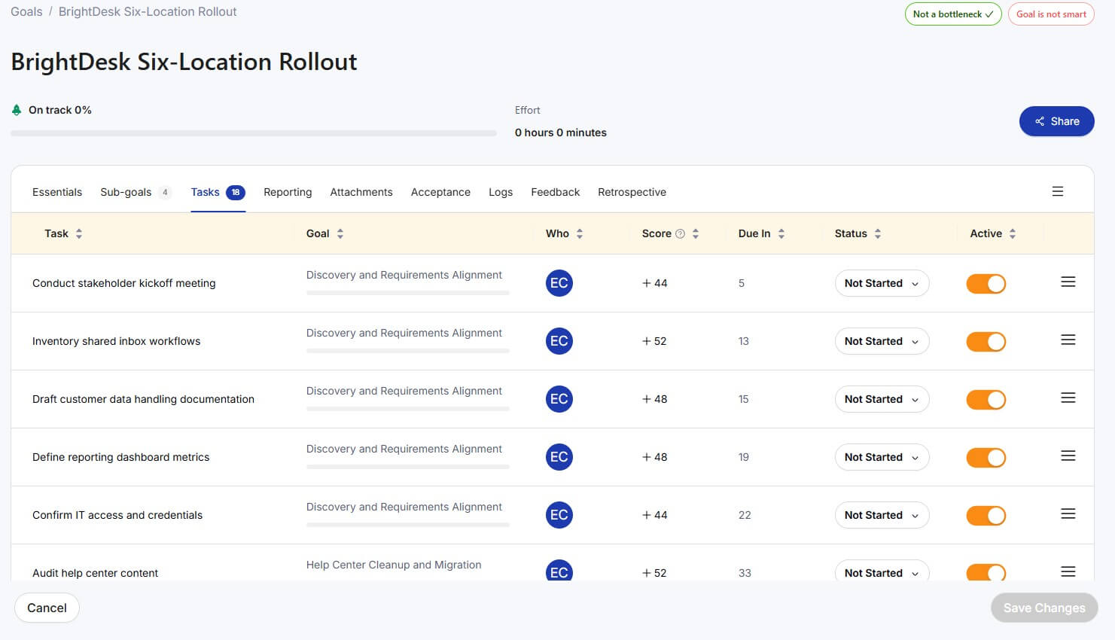Sort by Task column arrows
Screen dimensions: 1115x640
pyautogui.click(x=79, y=233)
